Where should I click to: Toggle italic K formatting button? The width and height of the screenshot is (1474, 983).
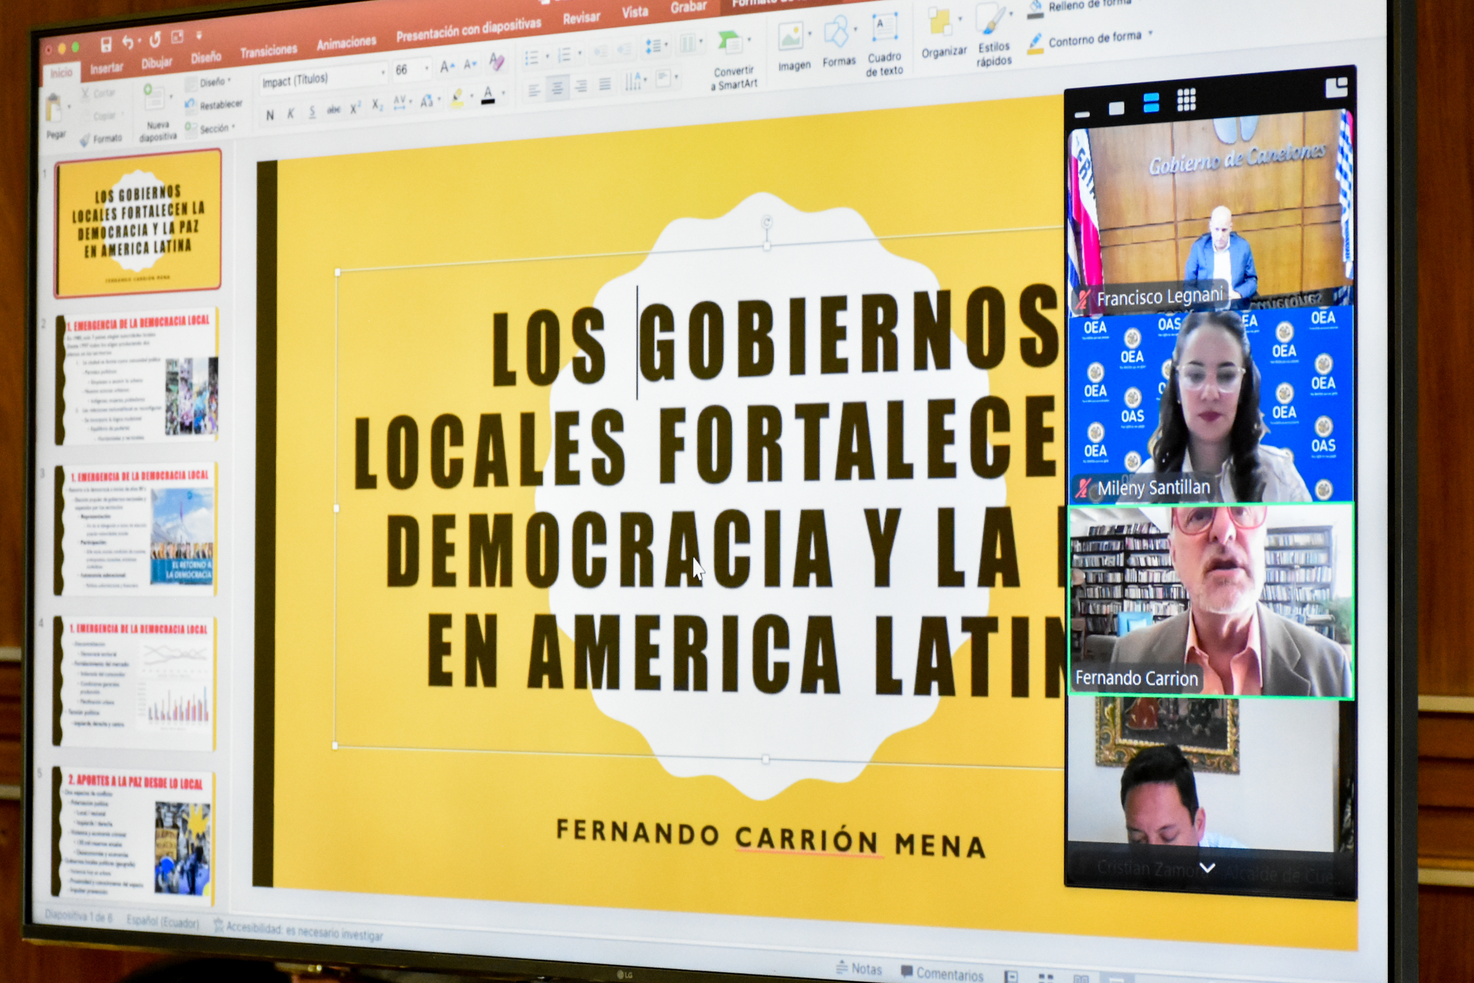pyautogui.click(x=290, y=113)
